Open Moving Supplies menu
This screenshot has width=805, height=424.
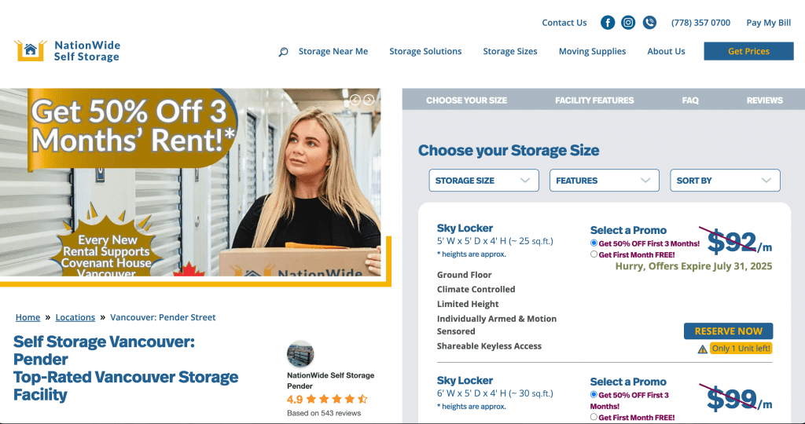point(592,51)
